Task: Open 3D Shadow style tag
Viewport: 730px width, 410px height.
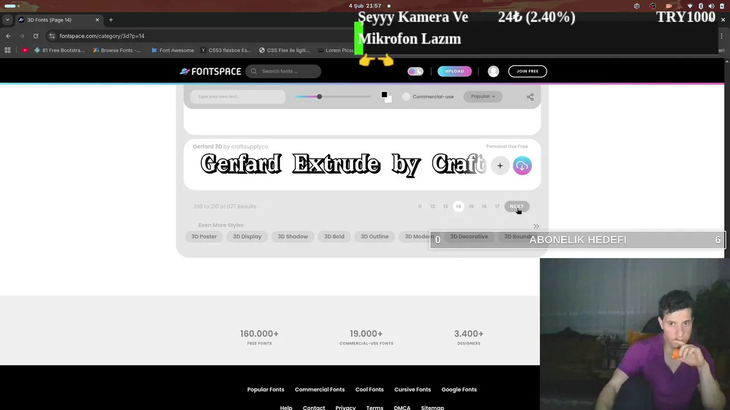Action: [x=293, y=236]
